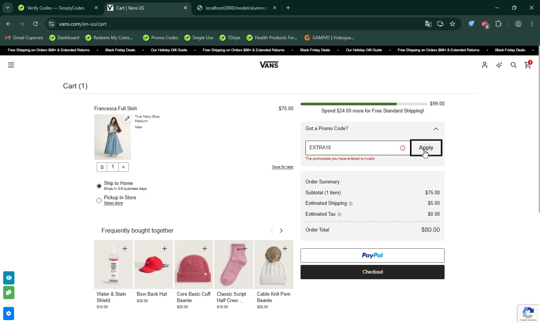Image resolution: width=540 pixels, height=323 pixels.
Task: Increase skirt quantity with plus button
Action: 123,167
